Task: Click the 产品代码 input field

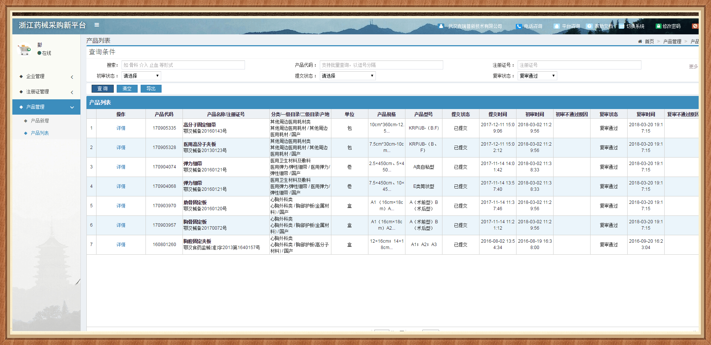Action: 381,65
